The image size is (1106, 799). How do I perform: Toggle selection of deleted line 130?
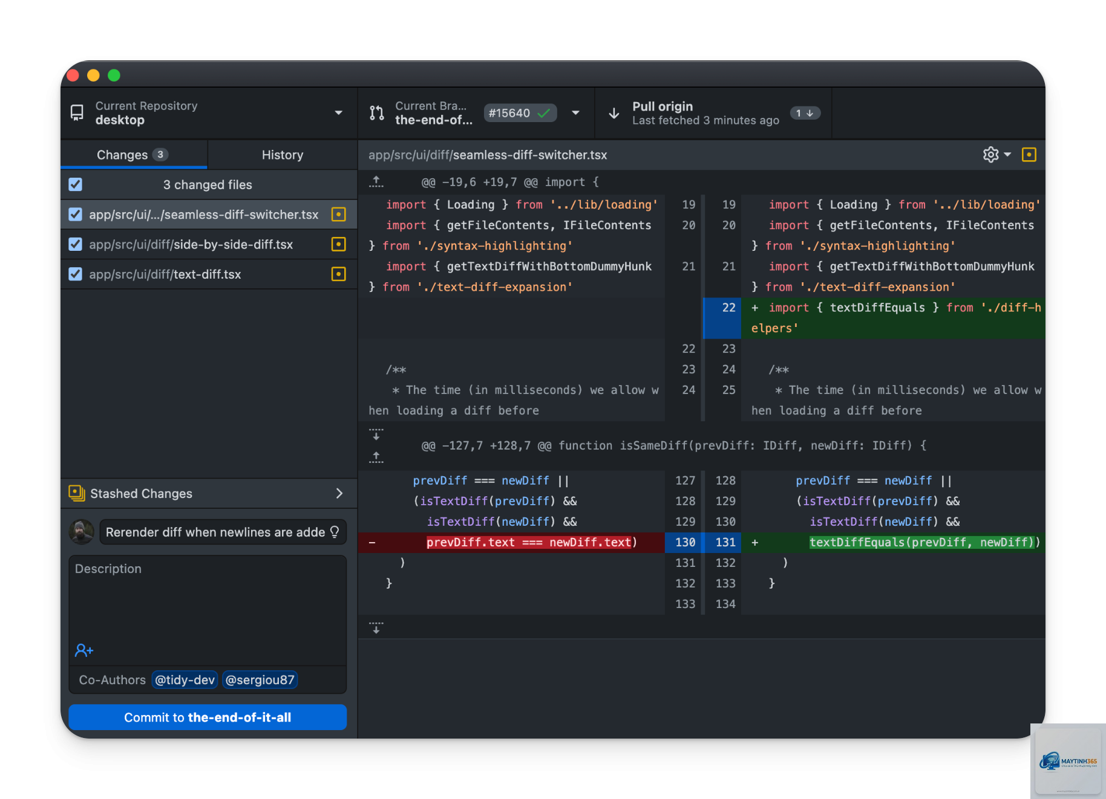click(x=684, y=542)
